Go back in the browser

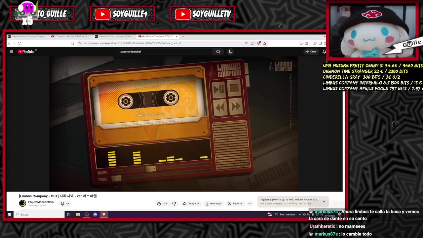tap(9, 43)
